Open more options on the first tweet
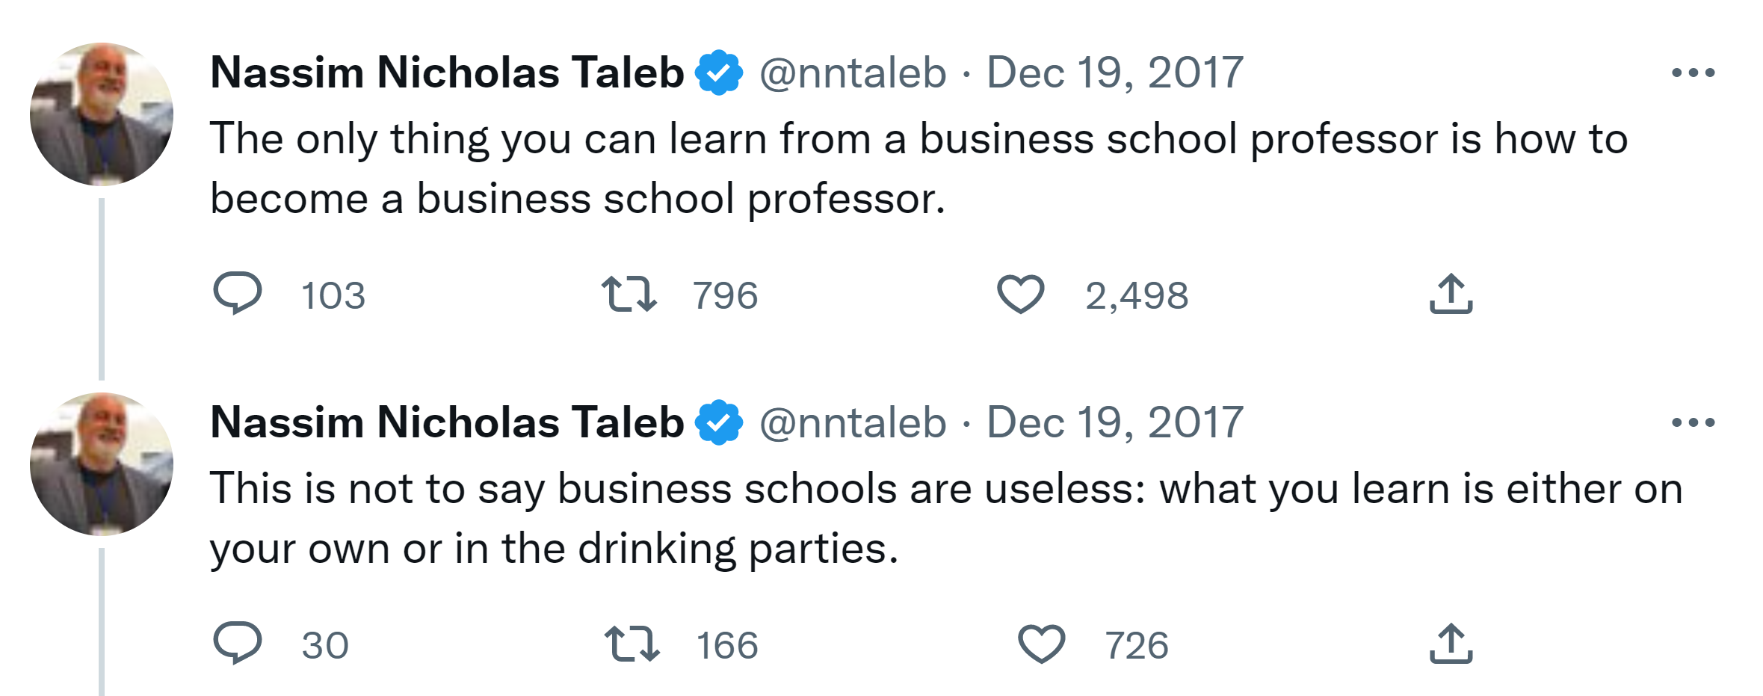 click(x=1693, y=73)
